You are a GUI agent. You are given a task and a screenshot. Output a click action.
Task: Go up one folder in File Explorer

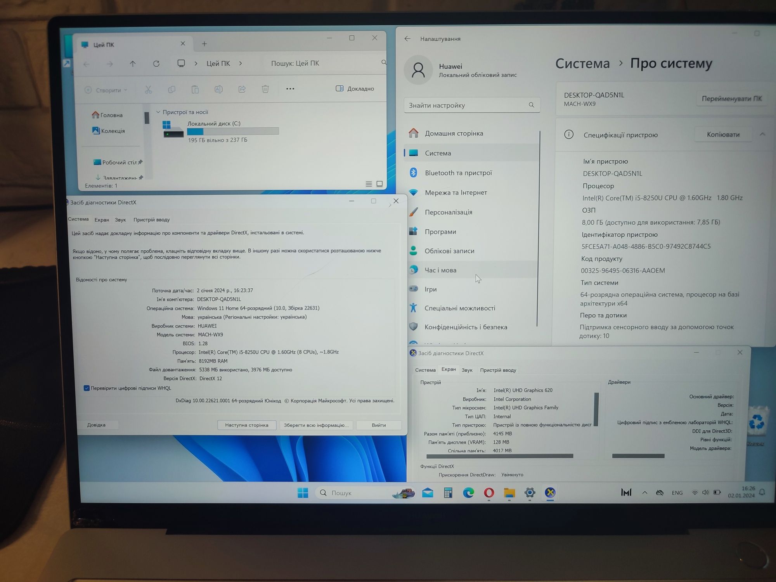[x=133, y=64]
